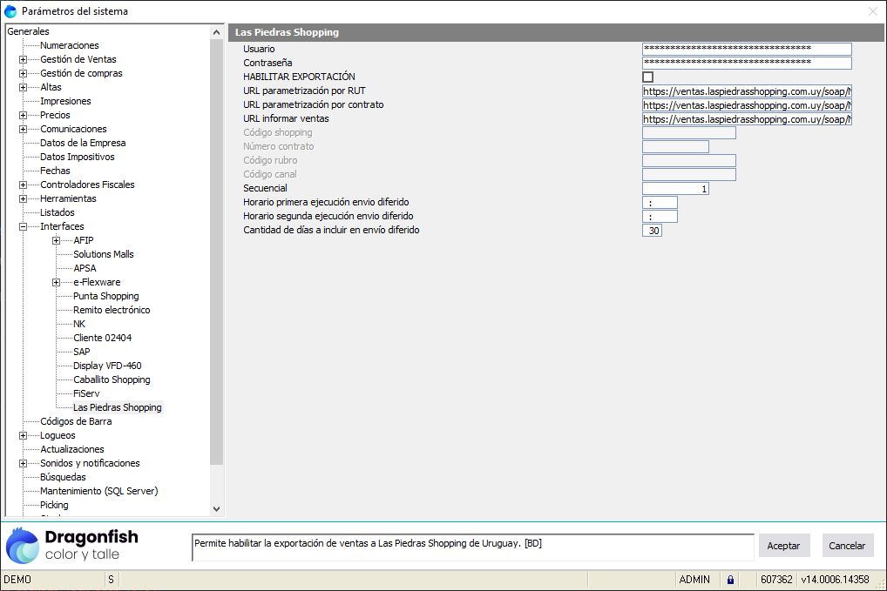Open APSA interface settings
Image resolution: width=887 pixels, height=591 pixels.
(x=85, y=268)
